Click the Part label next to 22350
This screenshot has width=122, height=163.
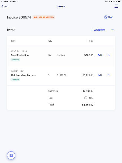22,71
